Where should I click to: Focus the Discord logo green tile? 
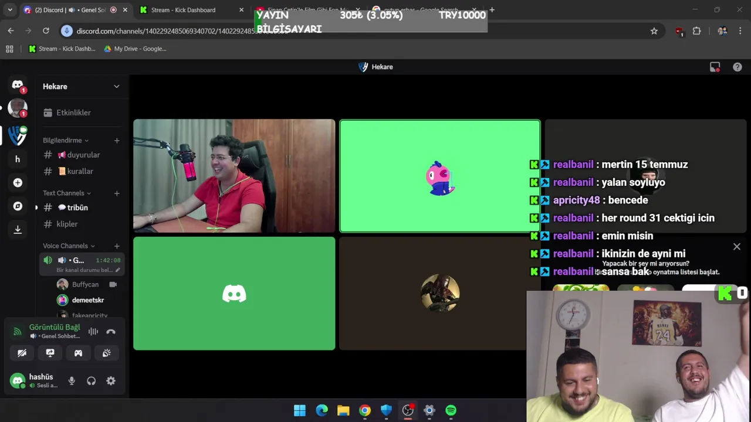[234, 293]
